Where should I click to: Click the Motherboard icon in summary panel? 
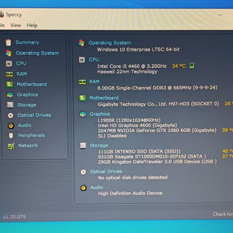pos(82,98)
